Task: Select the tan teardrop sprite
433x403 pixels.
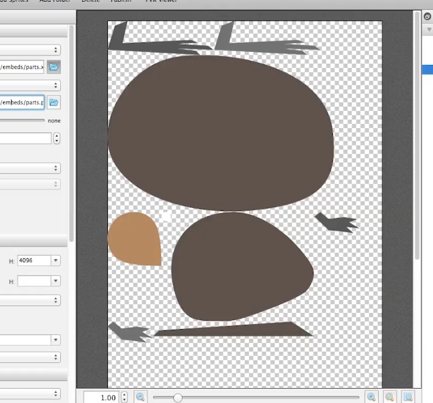Action: pos(135,239)
